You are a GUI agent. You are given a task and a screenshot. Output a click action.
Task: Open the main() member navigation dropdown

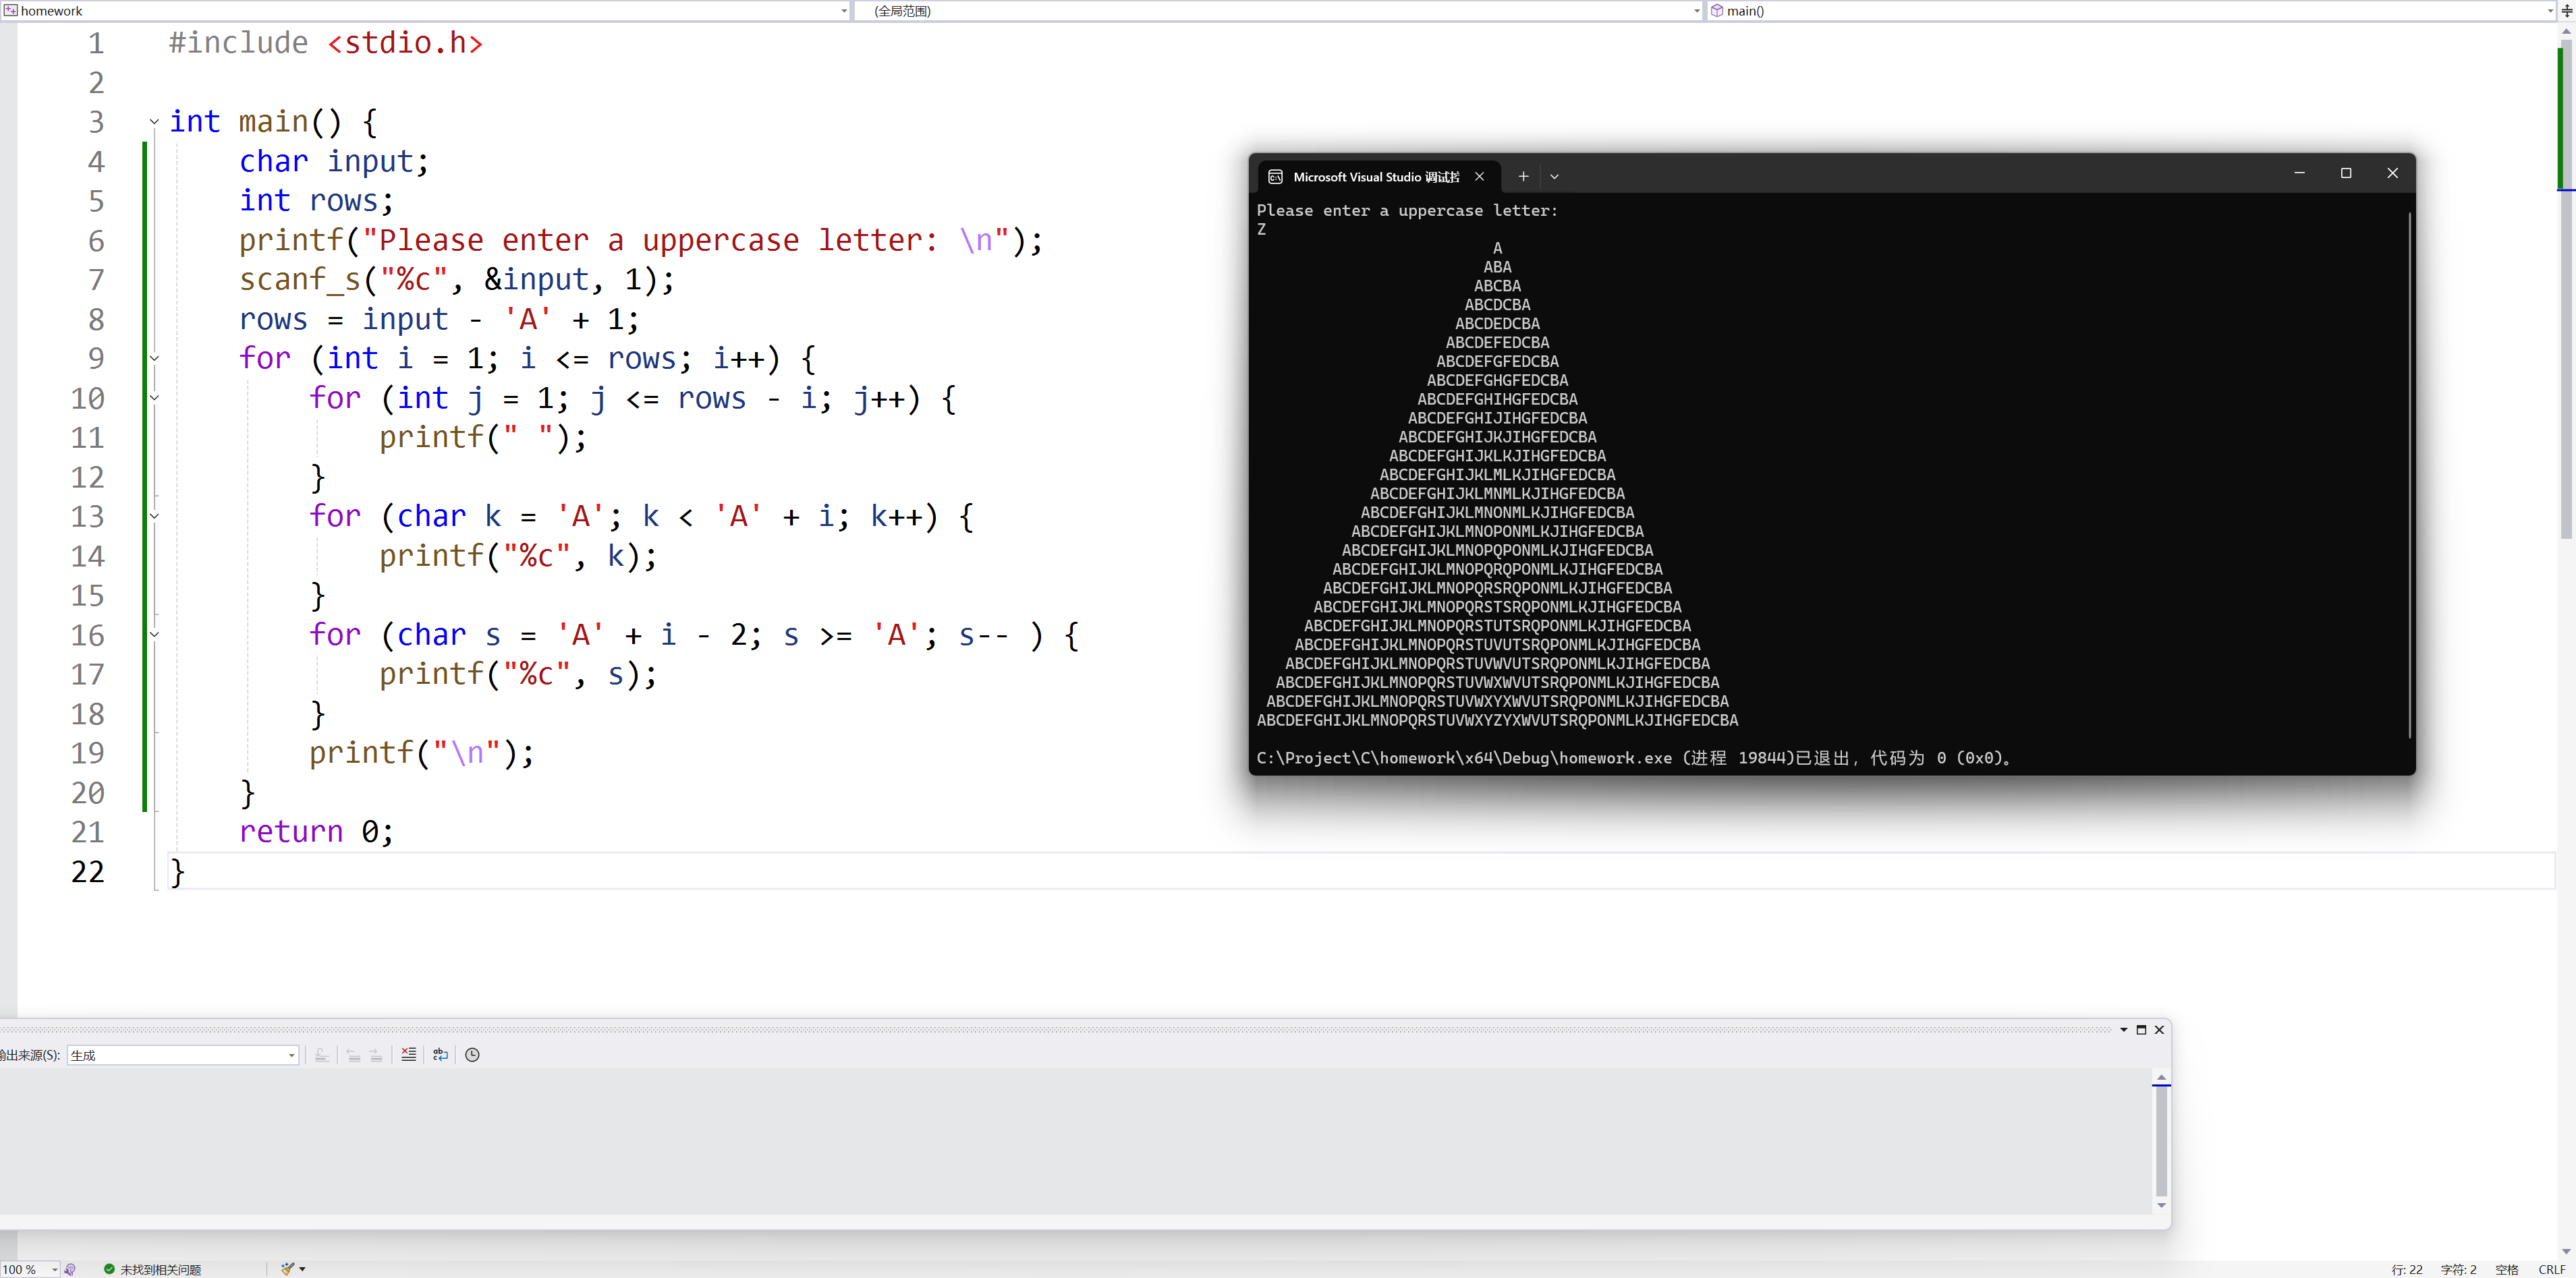pyautogui.click(x=2130, y=11)
